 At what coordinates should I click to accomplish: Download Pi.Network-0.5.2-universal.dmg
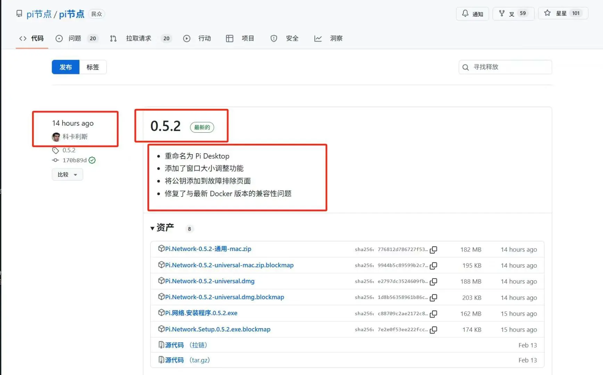pyautogui.click(x=210, y=281)
